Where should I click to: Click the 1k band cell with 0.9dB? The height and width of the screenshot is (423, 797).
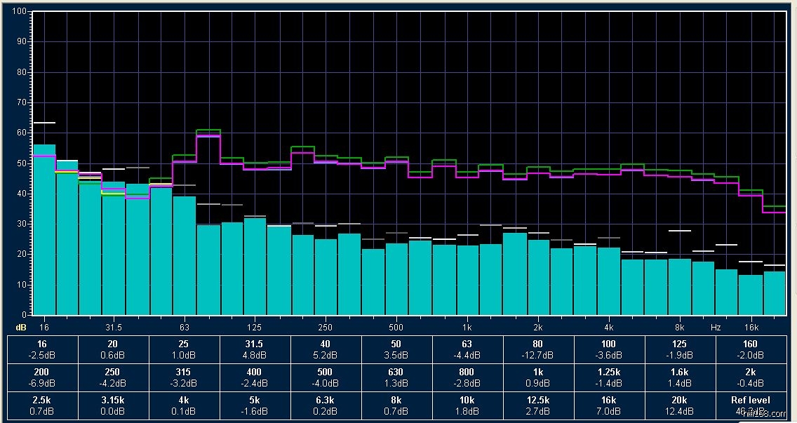537,377
